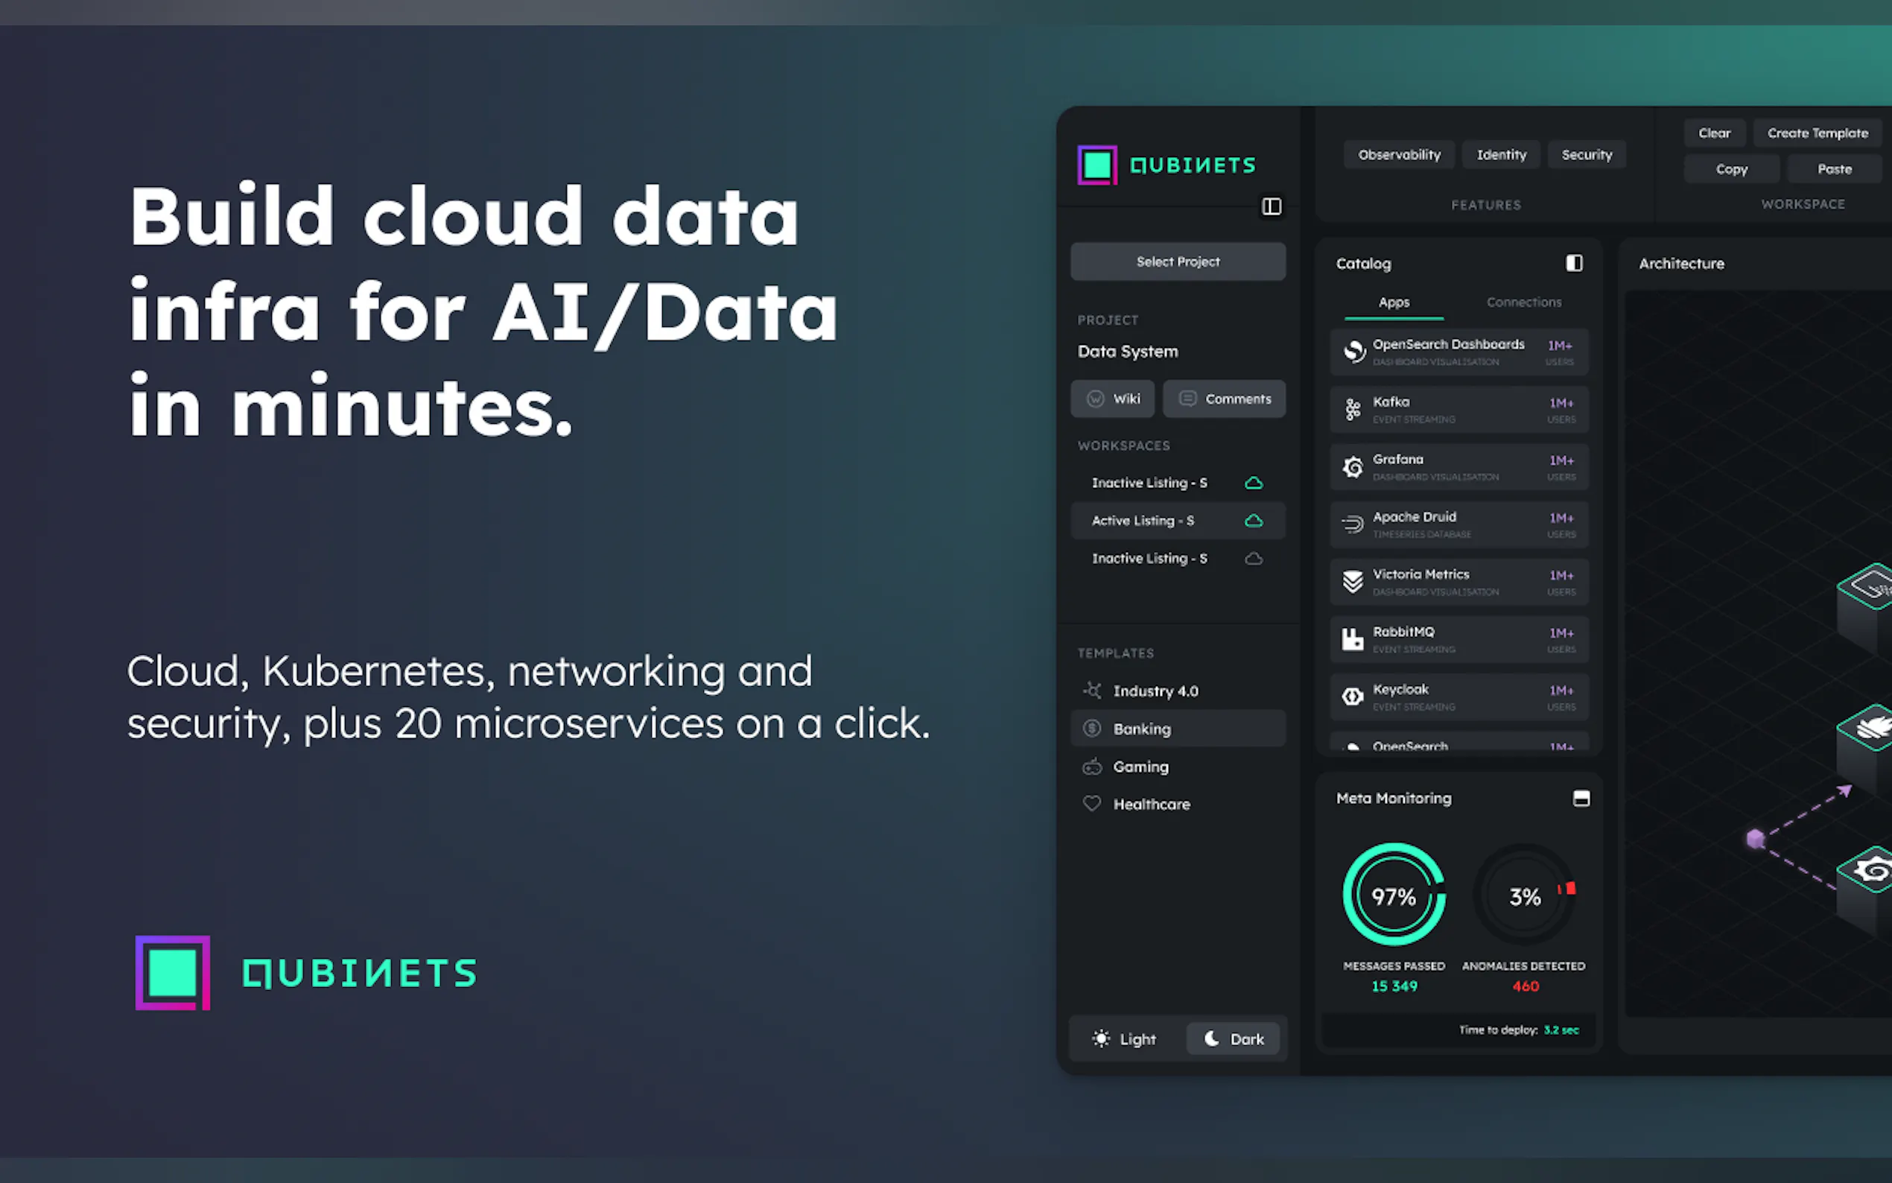The width and height of the screenshot is (1892, 1183).
Task: Click the Create Template button
Action: click(1817, 133)
